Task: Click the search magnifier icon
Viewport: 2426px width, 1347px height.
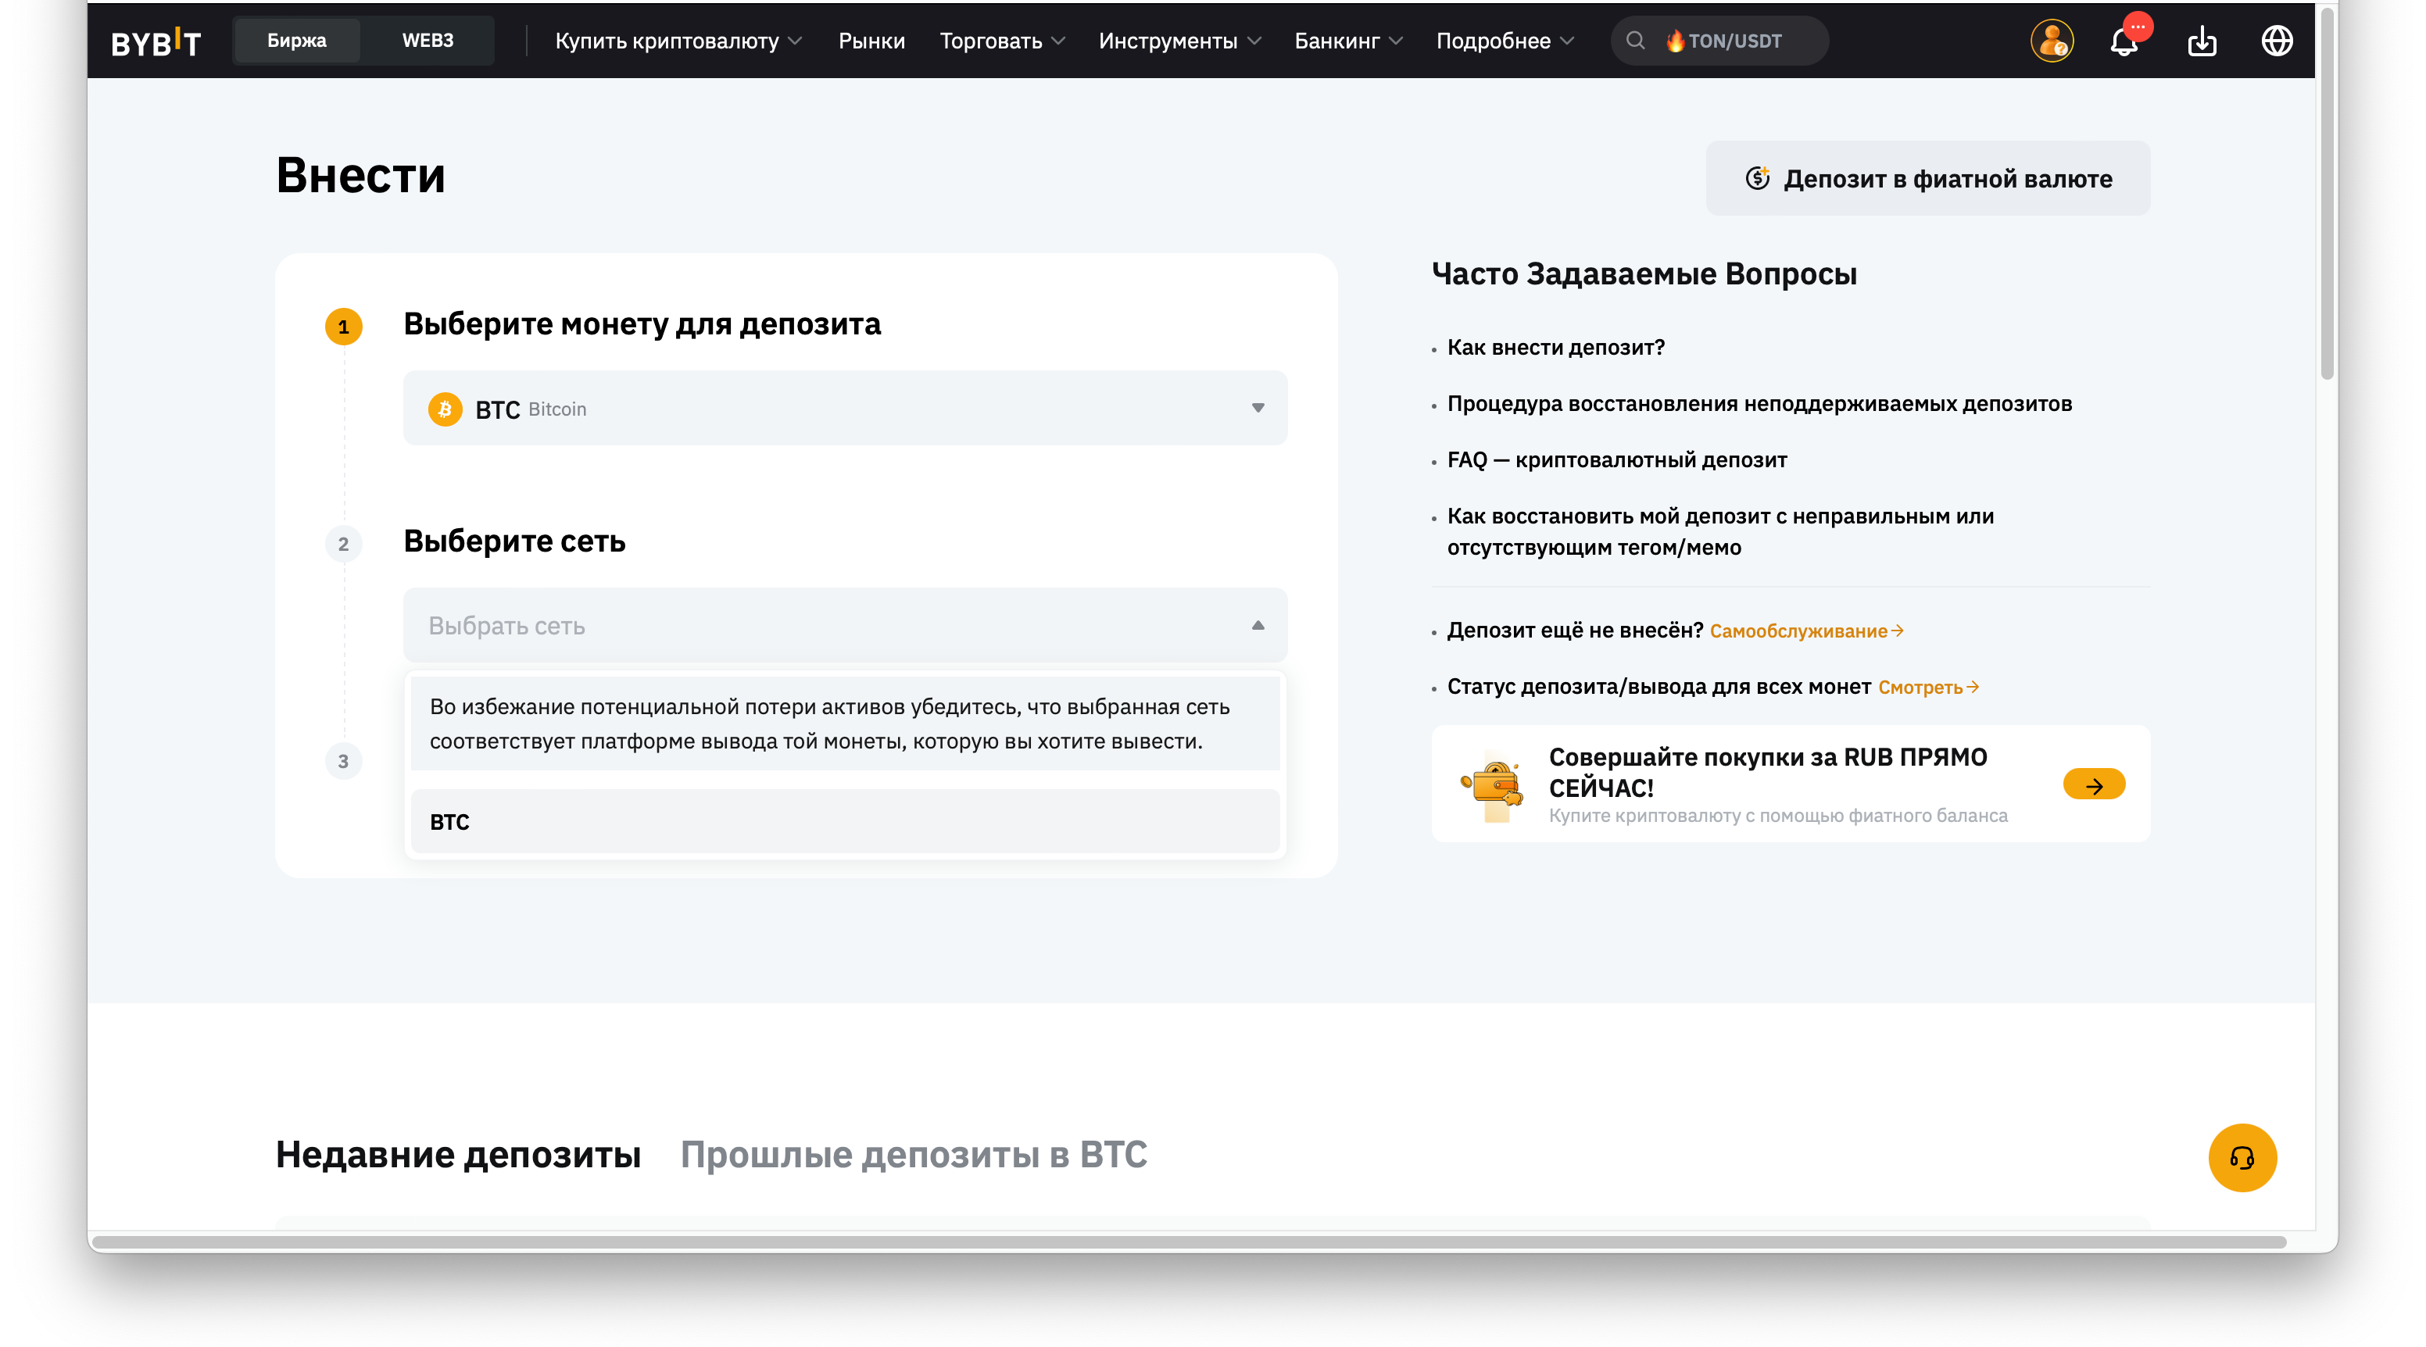Action: (1636, 41)
